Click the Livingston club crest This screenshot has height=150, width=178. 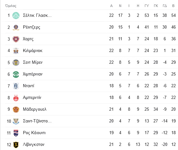[x=16, y=145]
